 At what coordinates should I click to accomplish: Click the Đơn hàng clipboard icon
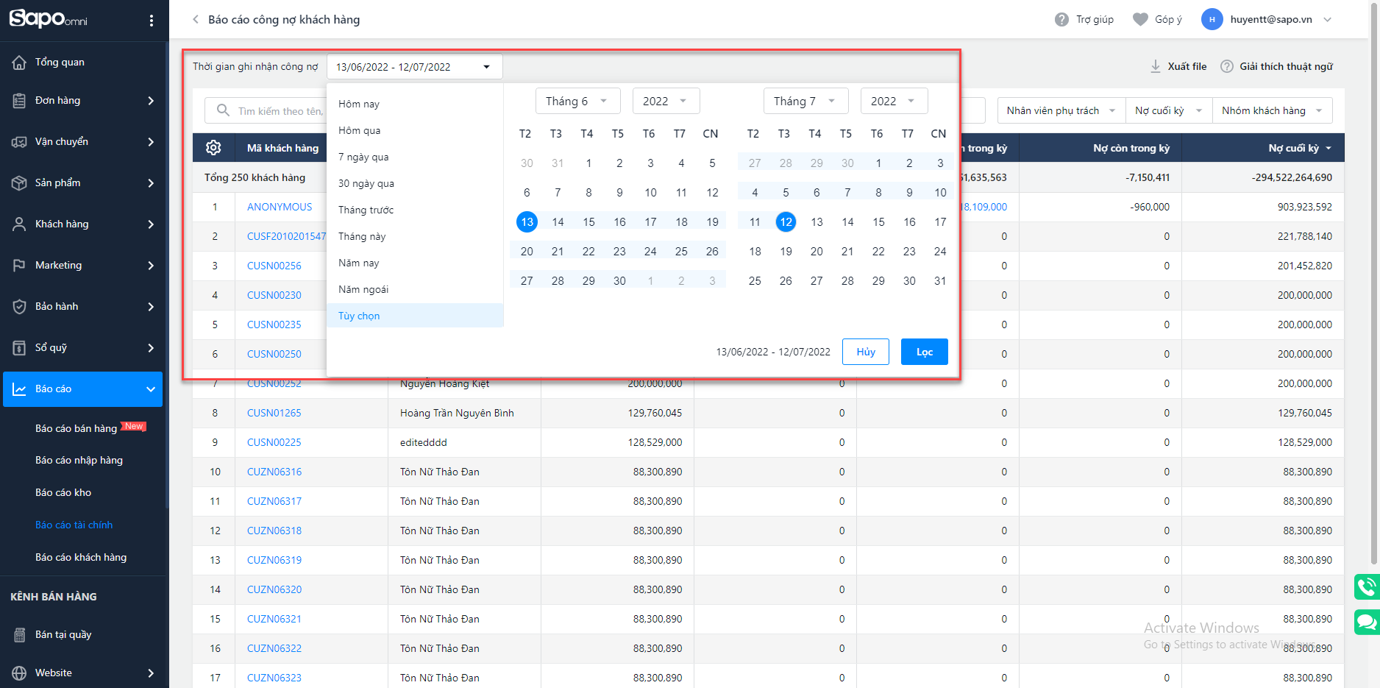click(x=20, y=101)
